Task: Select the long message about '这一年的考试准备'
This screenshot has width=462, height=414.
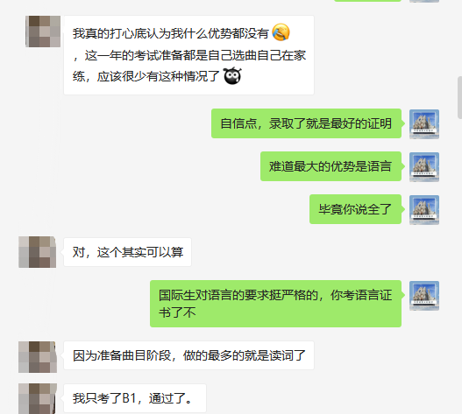Action: point(188,55)
